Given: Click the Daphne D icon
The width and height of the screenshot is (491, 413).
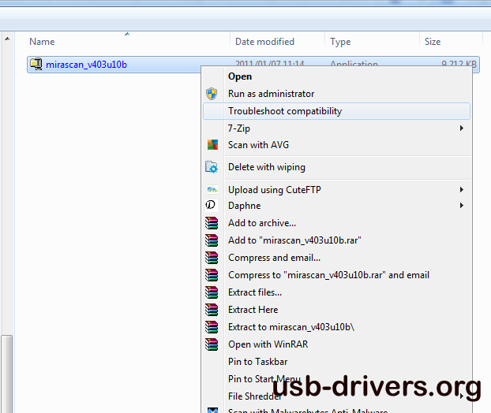Looking at the screenshot, I should tap(212, 206).
